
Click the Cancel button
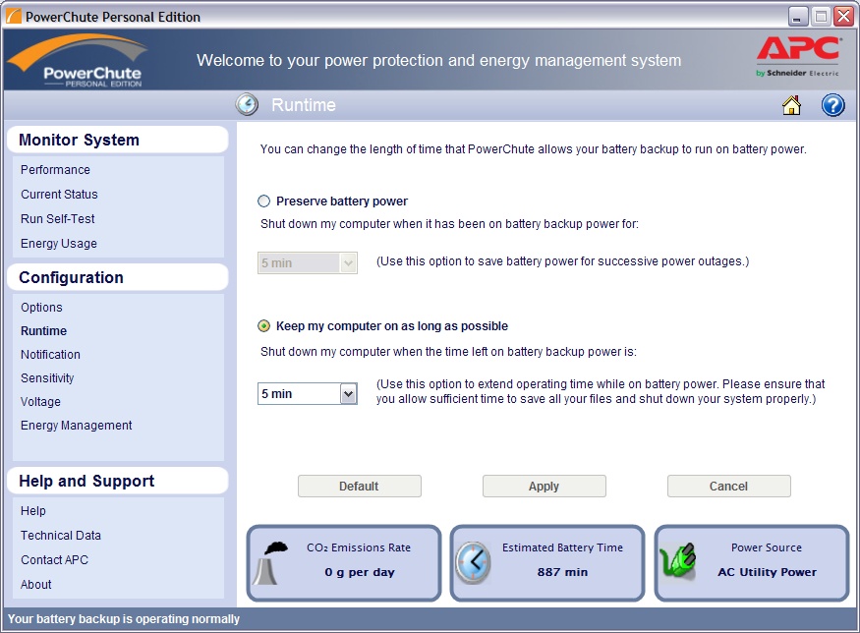[729, 486]
